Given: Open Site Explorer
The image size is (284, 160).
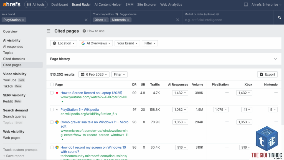Looking at the screenshot, I should (147, 4).
